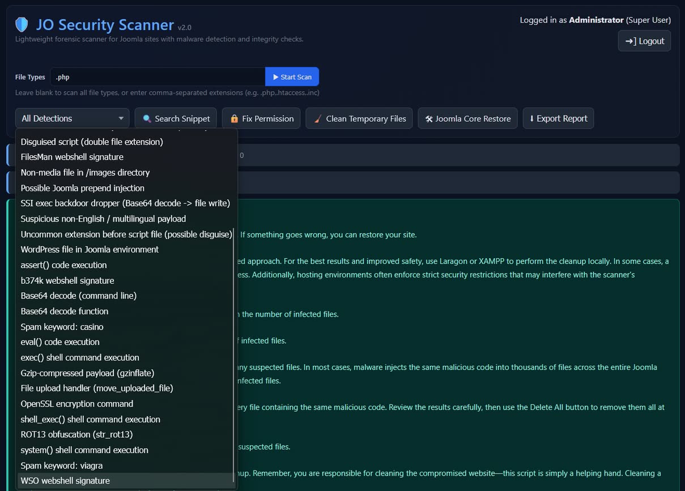Click the Administrator username text
685x491 pixels.
(x=596, y=20)
